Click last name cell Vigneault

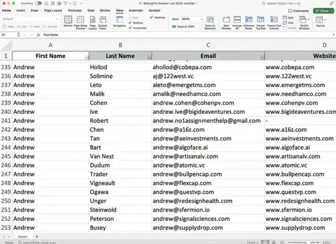tap(120, 183)
